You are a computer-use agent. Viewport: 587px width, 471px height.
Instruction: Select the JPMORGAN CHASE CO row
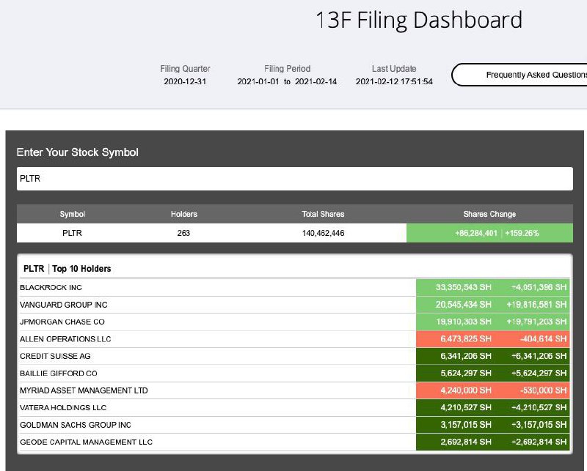[x=295, y=322]
